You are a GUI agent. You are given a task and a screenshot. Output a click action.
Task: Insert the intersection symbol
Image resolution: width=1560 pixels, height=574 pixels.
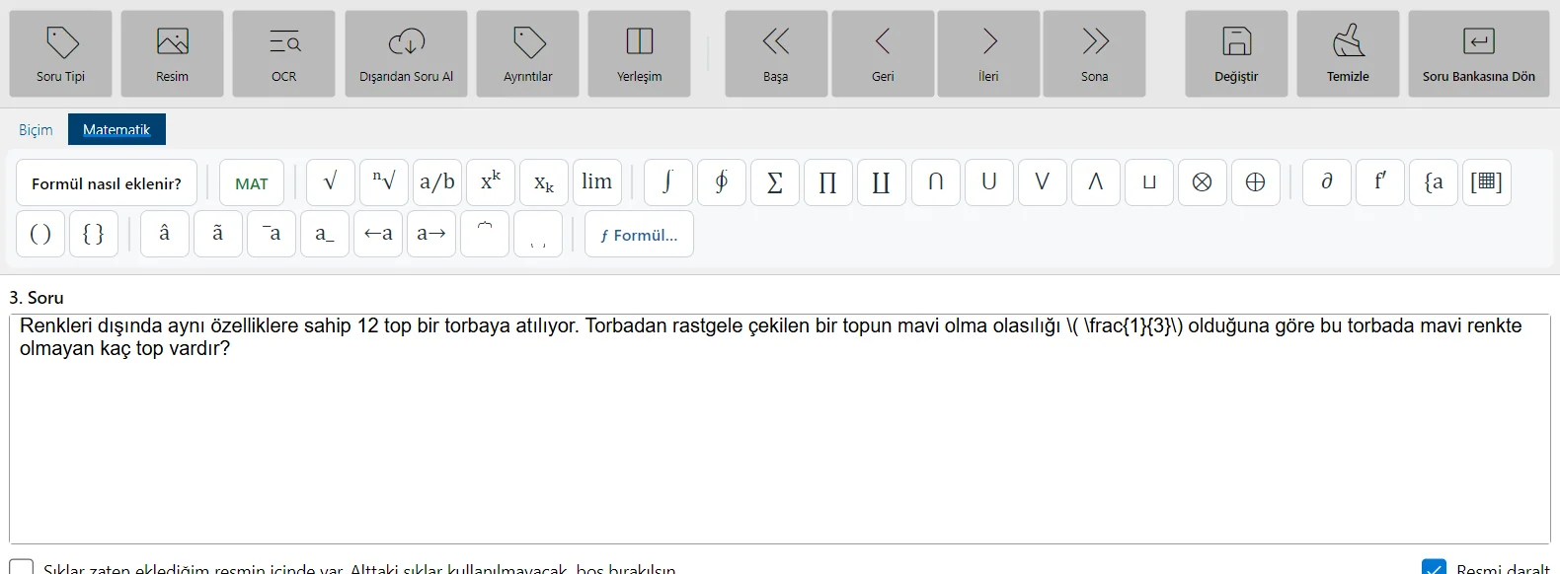click(x=936, y=182)
